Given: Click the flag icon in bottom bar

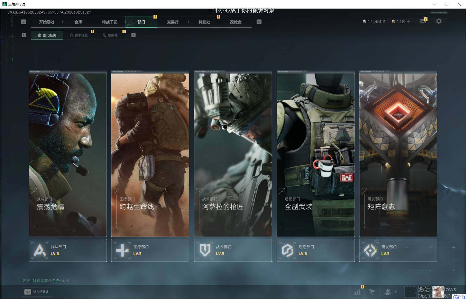Looking at the screenshot, I should [x=372, y=292].
